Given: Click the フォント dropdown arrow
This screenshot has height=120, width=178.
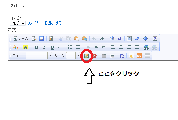Looking at the screenshot, I should click(x=50, y=56).
